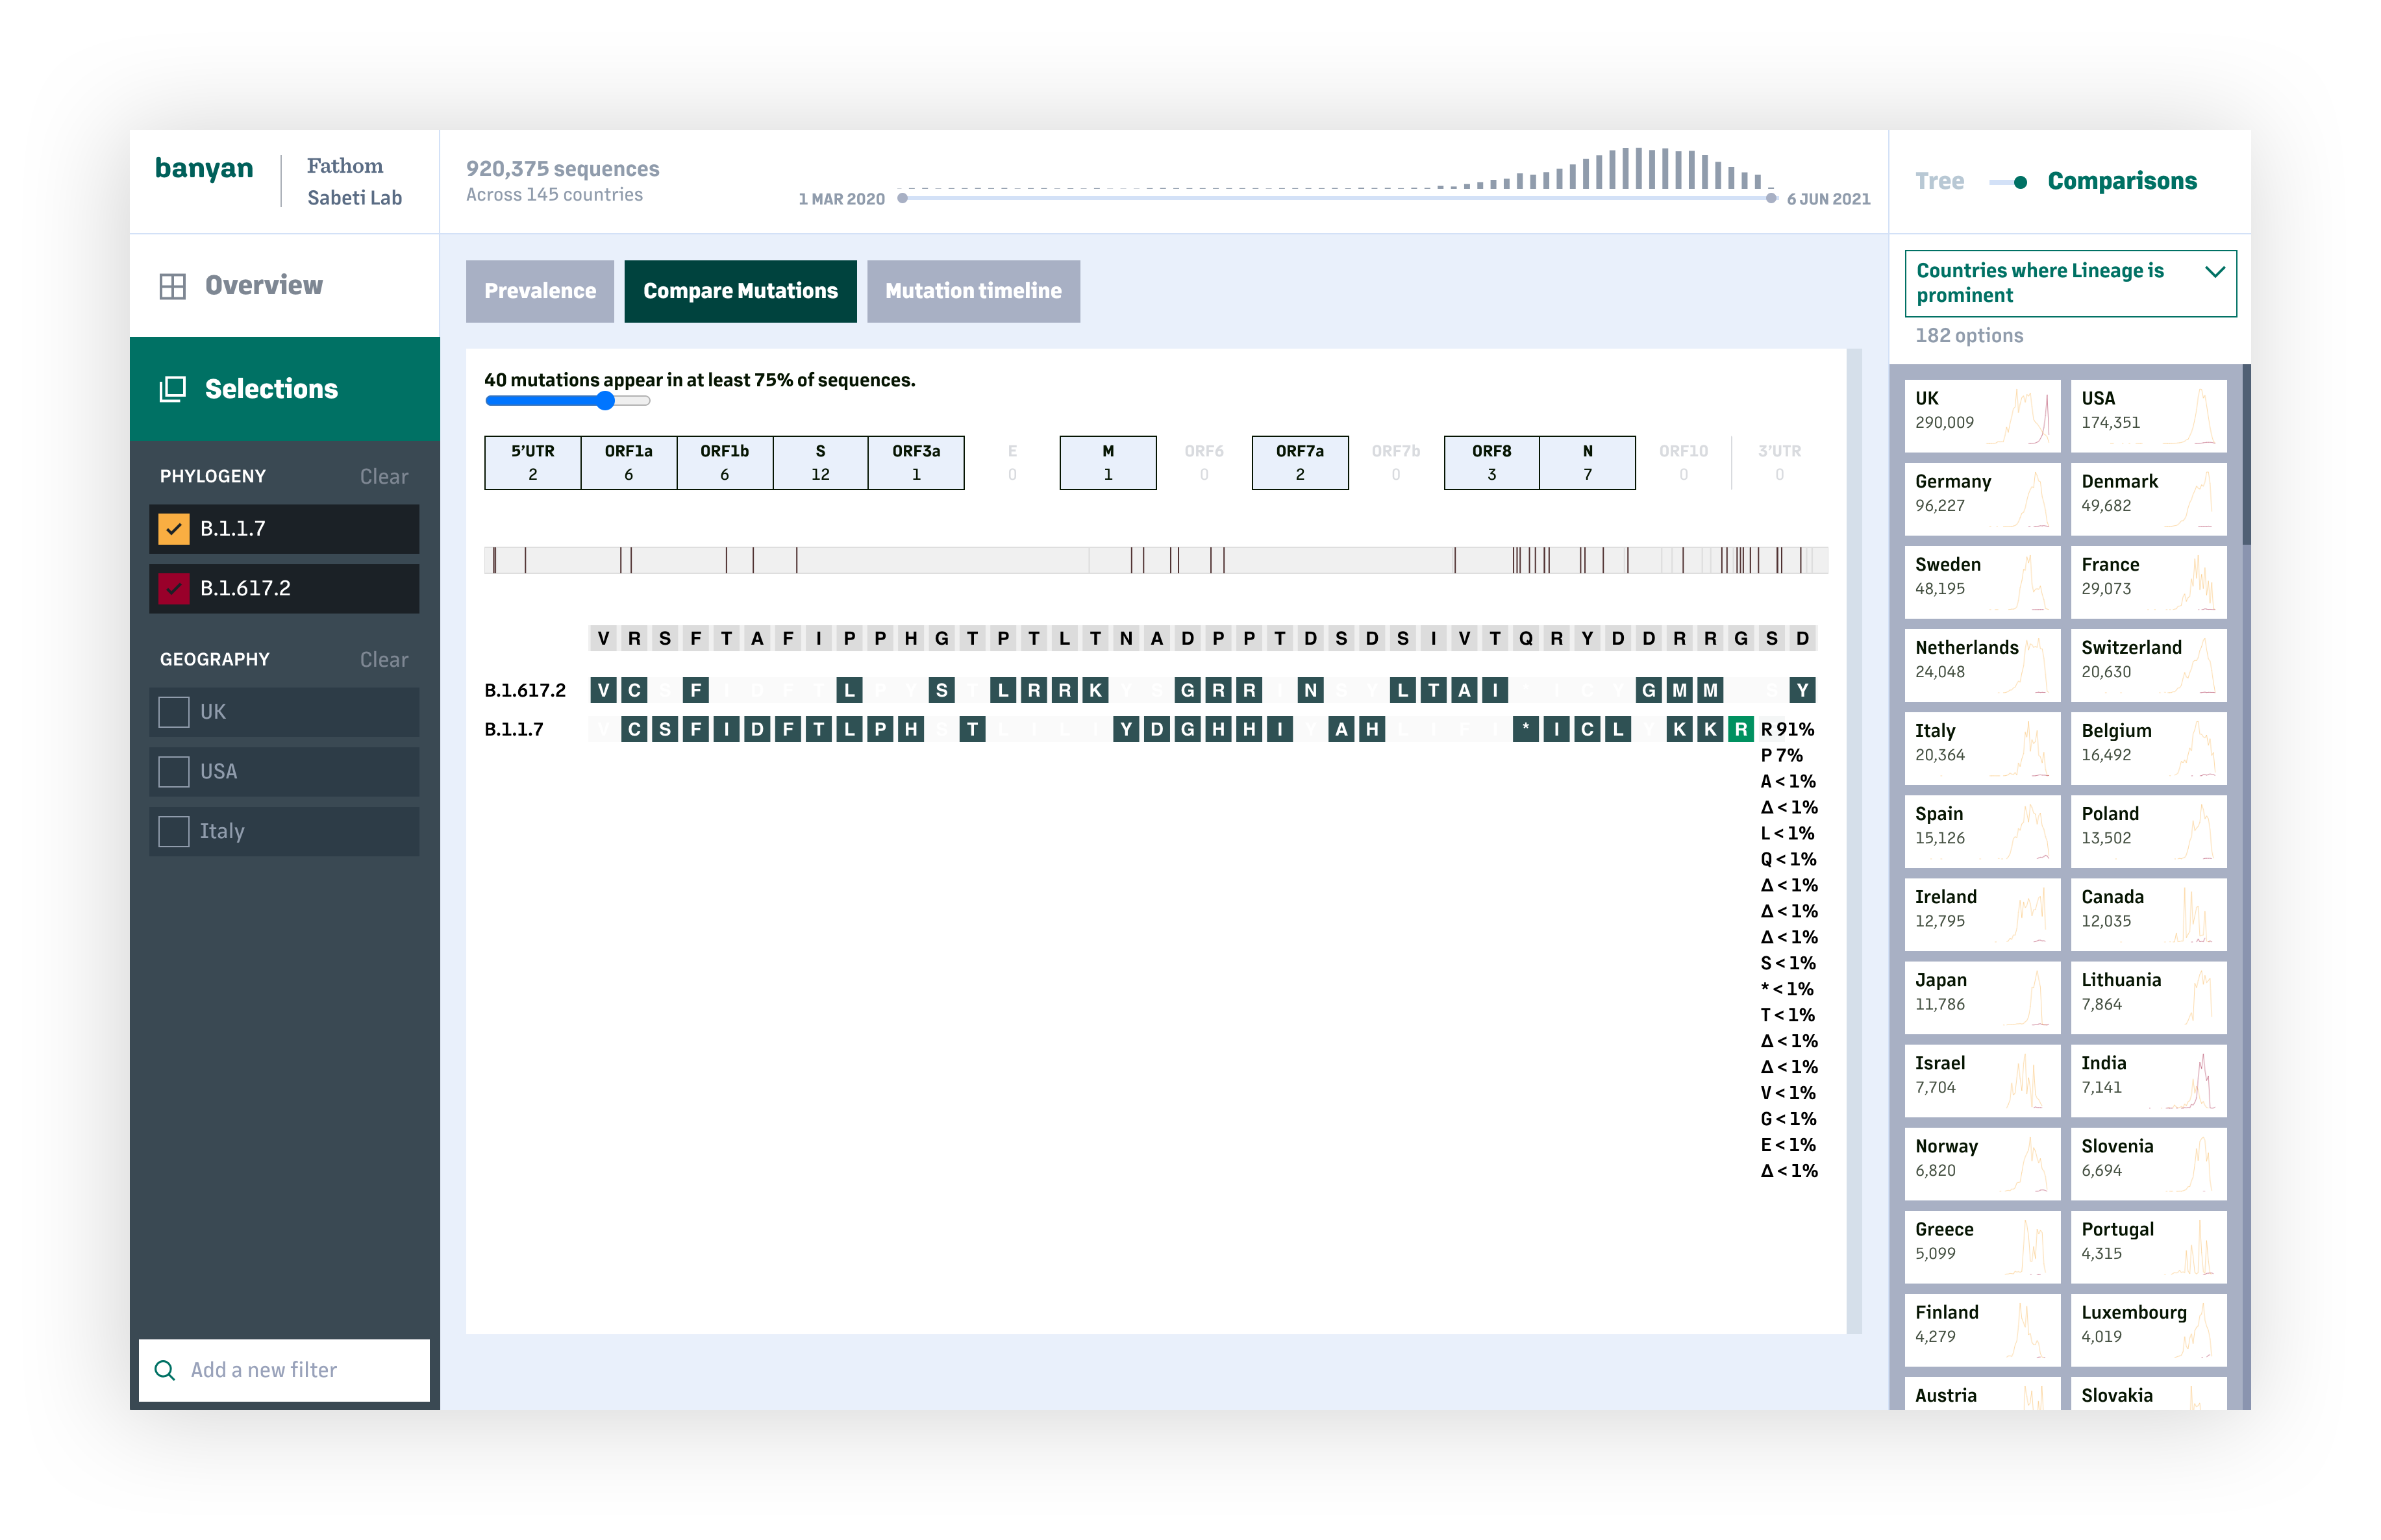
Task: Open the France country card
Action: tap(2148, 581)
